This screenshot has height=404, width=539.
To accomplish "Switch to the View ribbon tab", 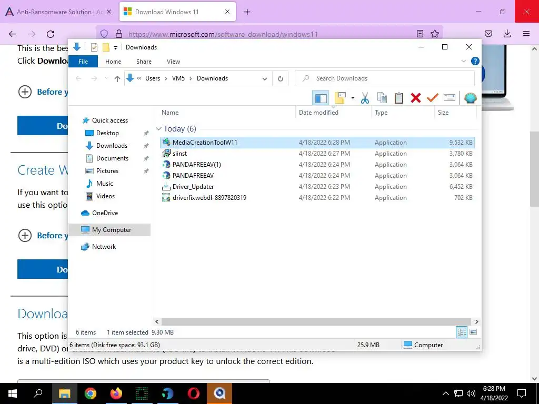I will [173, 62].
